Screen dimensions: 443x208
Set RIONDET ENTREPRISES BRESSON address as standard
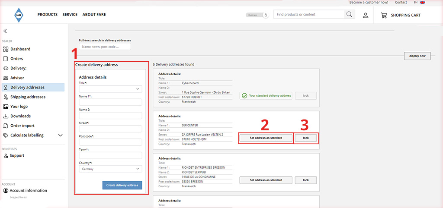(x=266, y=180)
